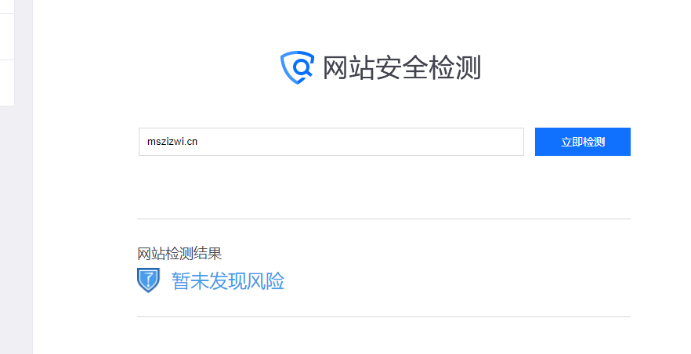The width and height of the screenshot is (691, 354).
Task: Click empty right portion of the URL input box
Action: [x=396, y=142]
